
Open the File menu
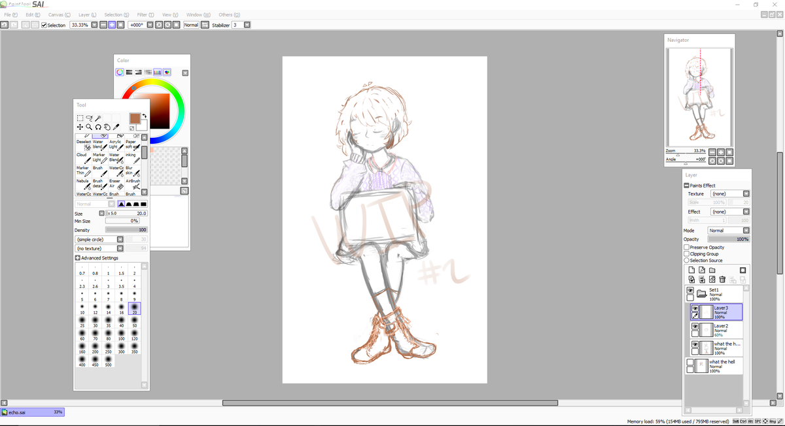pos(11,14)
